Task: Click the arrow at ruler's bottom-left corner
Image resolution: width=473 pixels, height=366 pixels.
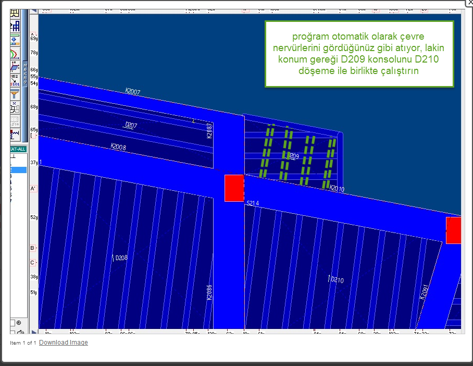Action: pyautogui.click(x=34, y=332)
